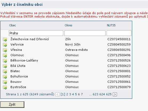
Task: Sort by the NUTS5 column header
Action: [111, 25]
